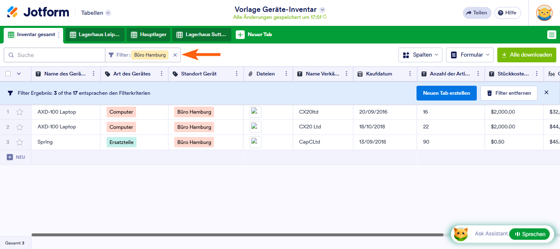
Task: Open file thumbnail in Spring row
Action: click(255, 142)
